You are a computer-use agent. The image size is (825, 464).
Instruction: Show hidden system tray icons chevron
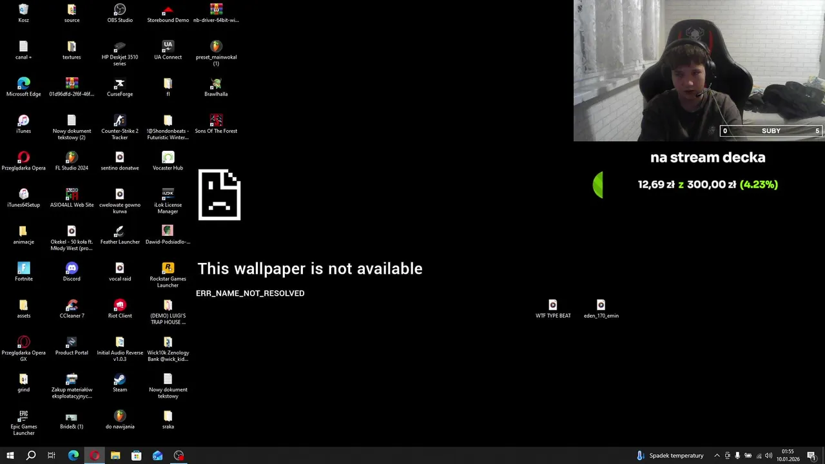(717, 456)
